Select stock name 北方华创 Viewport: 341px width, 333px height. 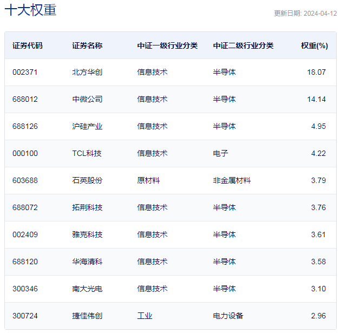pyautogui.click(x=87, y=72)
